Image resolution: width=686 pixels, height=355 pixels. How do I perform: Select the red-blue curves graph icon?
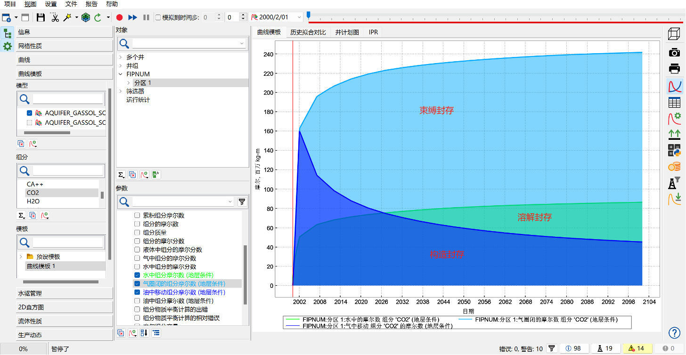pos(675,86)
